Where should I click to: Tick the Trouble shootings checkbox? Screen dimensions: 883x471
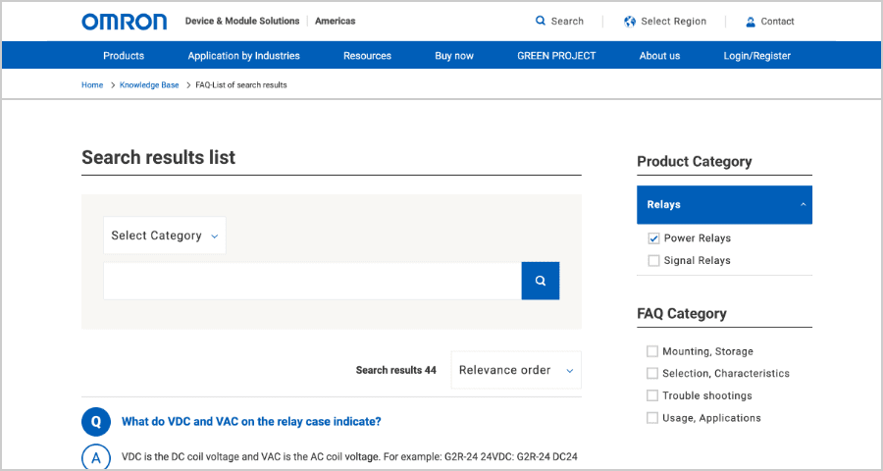click(x=653, y=395)
